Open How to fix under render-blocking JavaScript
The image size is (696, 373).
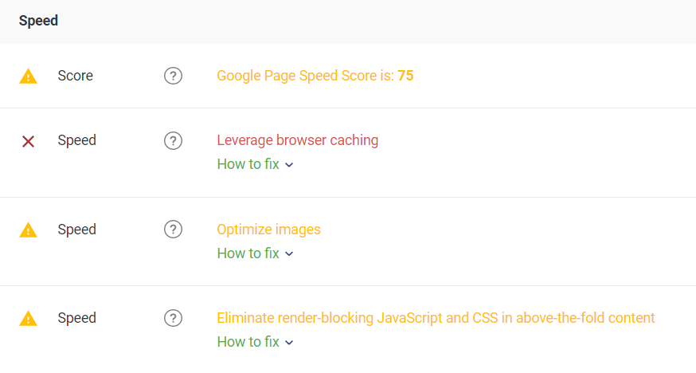tap(248, 342)
